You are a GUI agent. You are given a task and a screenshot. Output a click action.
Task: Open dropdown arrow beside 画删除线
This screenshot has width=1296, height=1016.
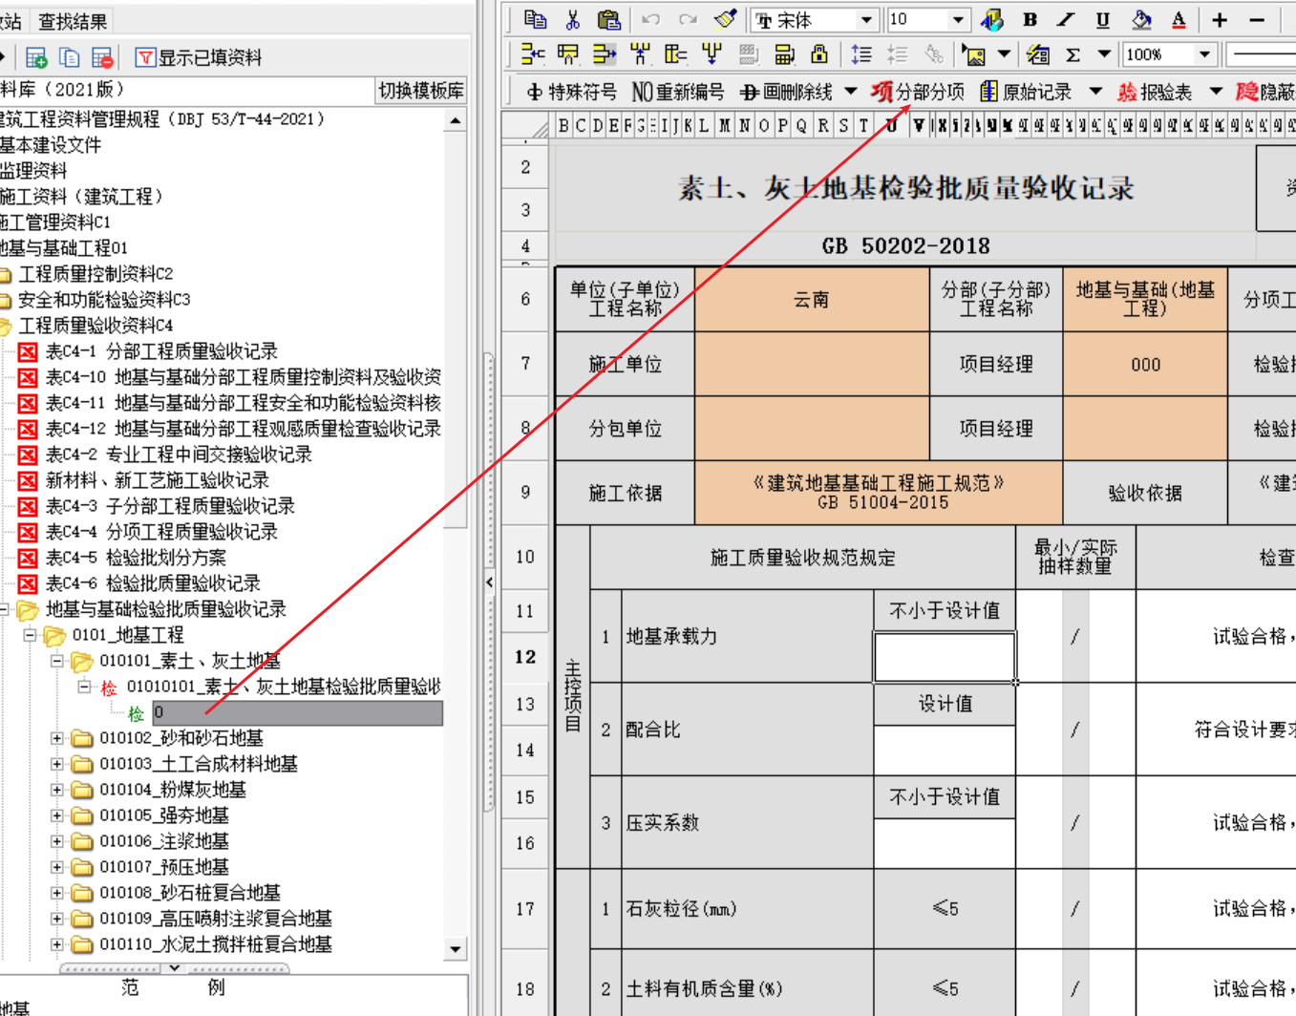tap(850, 92)
